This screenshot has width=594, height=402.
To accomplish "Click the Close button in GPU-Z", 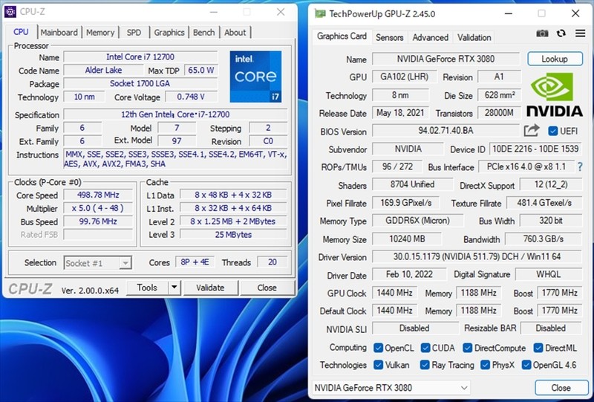I will pyautogui.click(x=561, y=388).
